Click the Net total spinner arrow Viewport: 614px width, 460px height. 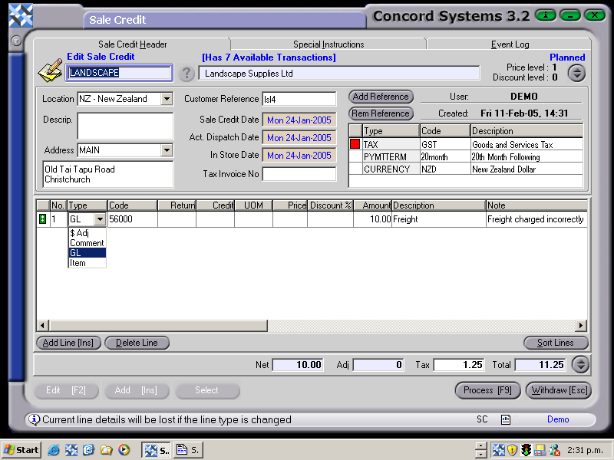[x=581, y=364]
